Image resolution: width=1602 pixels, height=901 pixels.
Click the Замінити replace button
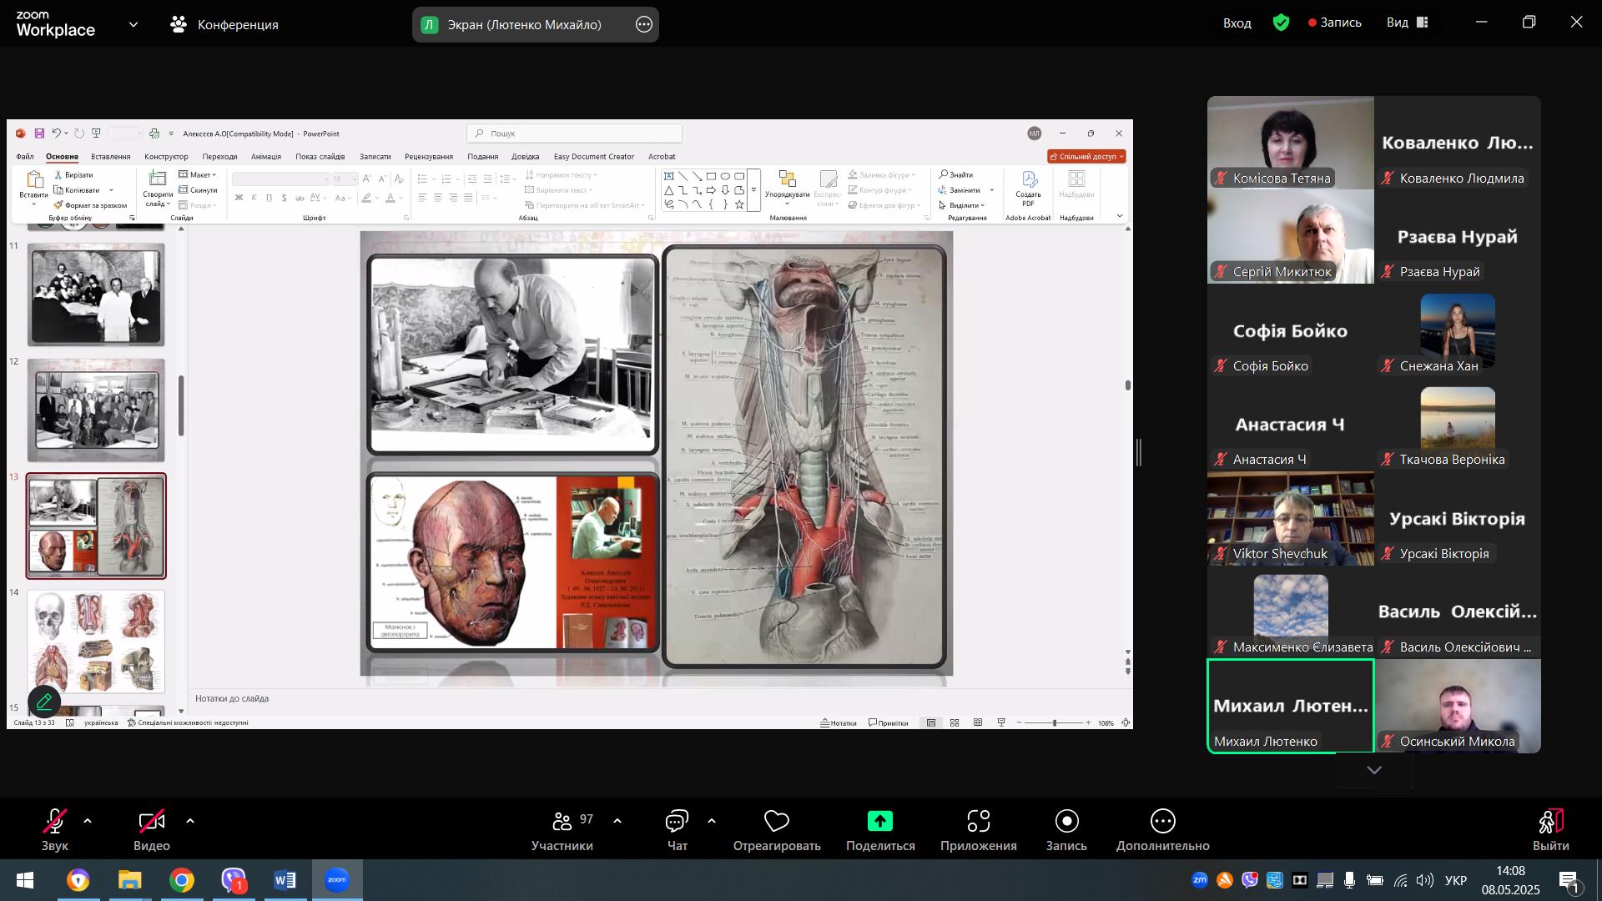[x=960, y=189]
